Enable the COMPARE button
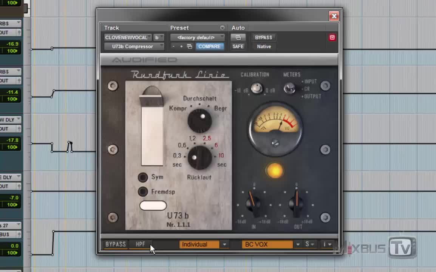 pos(209,46)
